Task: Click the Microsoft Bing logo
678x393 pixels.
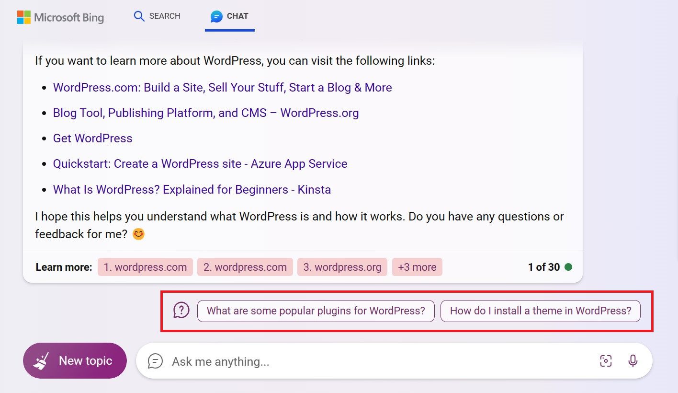Action: click(60, 17)
